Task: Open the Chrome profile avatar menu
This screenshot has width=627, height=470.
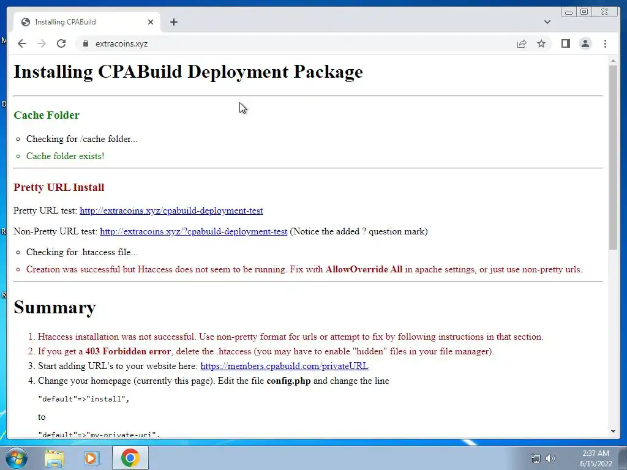Action: tap(585, 43)
